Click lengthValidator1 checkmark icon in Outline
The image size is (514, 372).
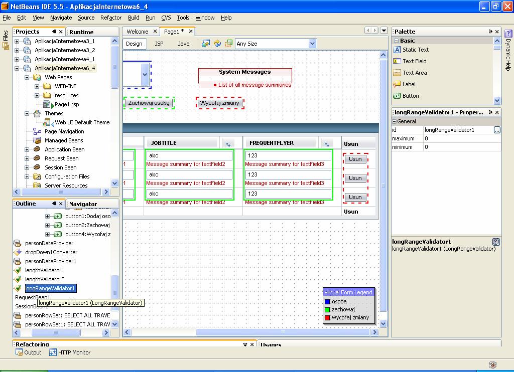pos(18,270)
